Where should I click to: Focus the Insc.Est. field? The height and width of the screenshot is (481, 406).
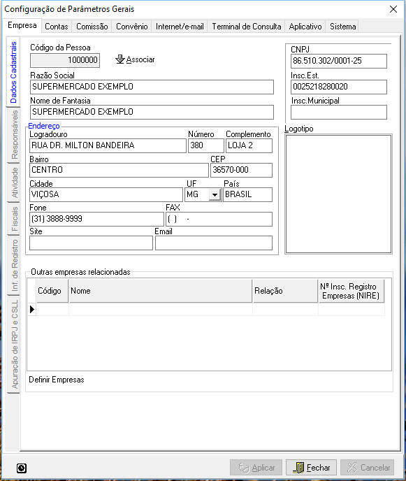tap(339, 87)
